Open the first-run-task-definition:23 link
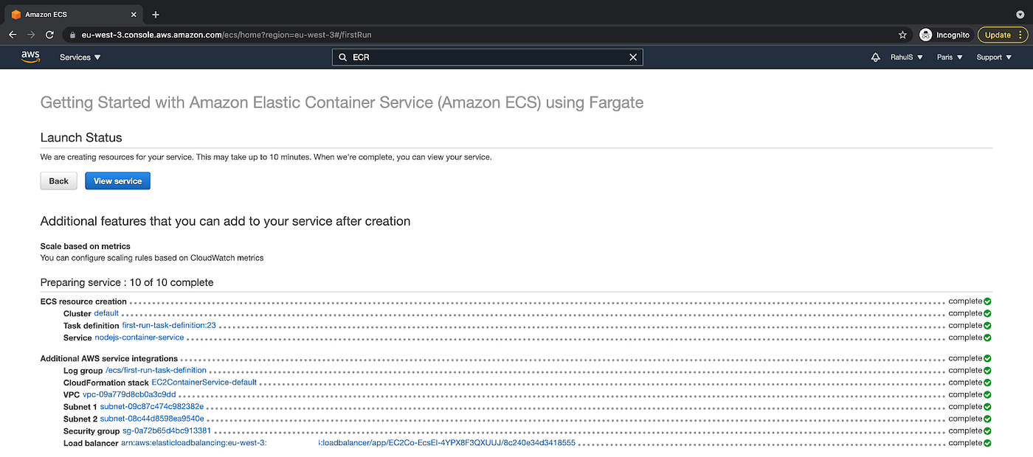 click(x=168, y=326)
